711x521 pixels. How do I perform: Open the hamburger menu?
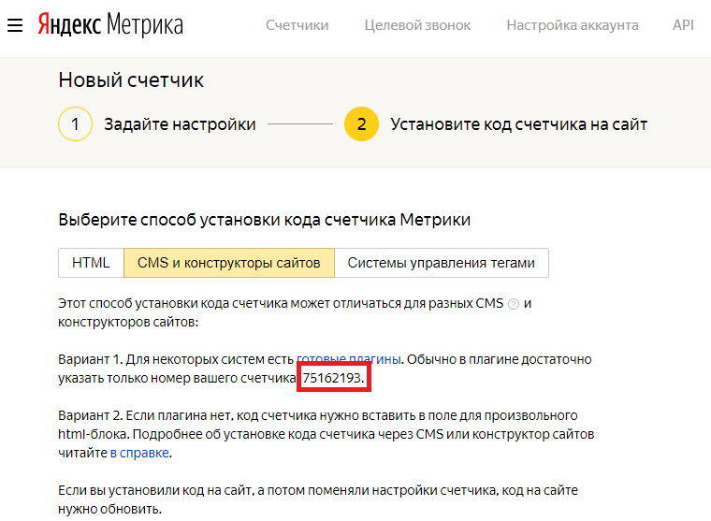coord(14,25)
